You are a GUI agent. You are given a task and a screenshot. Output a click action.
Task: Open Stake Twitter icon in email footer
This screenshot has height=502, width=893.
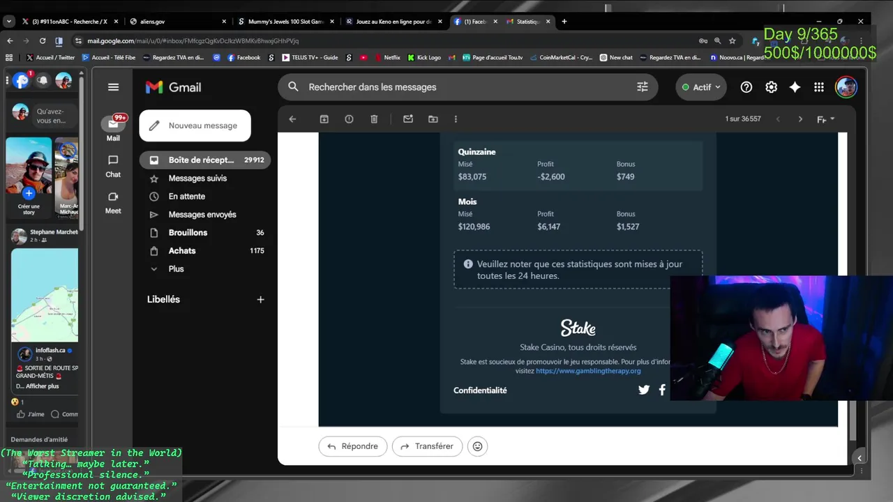click(644, 390)
